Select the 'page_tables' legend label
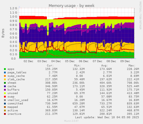 click(x=17, y=73)
